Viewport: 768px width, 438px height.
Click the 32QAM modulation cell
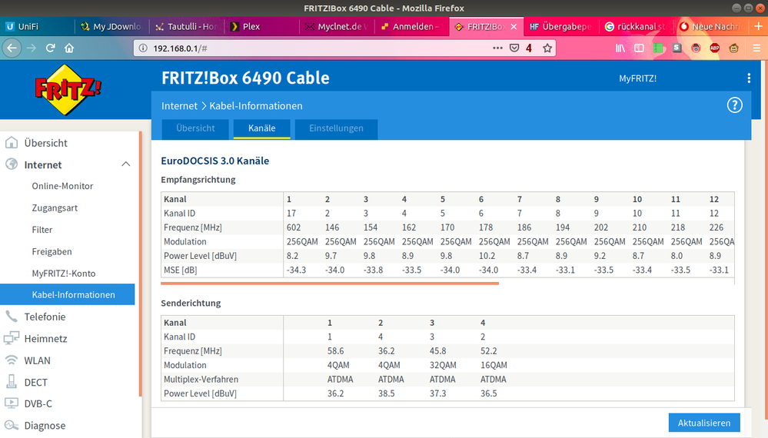pos(442,365)
